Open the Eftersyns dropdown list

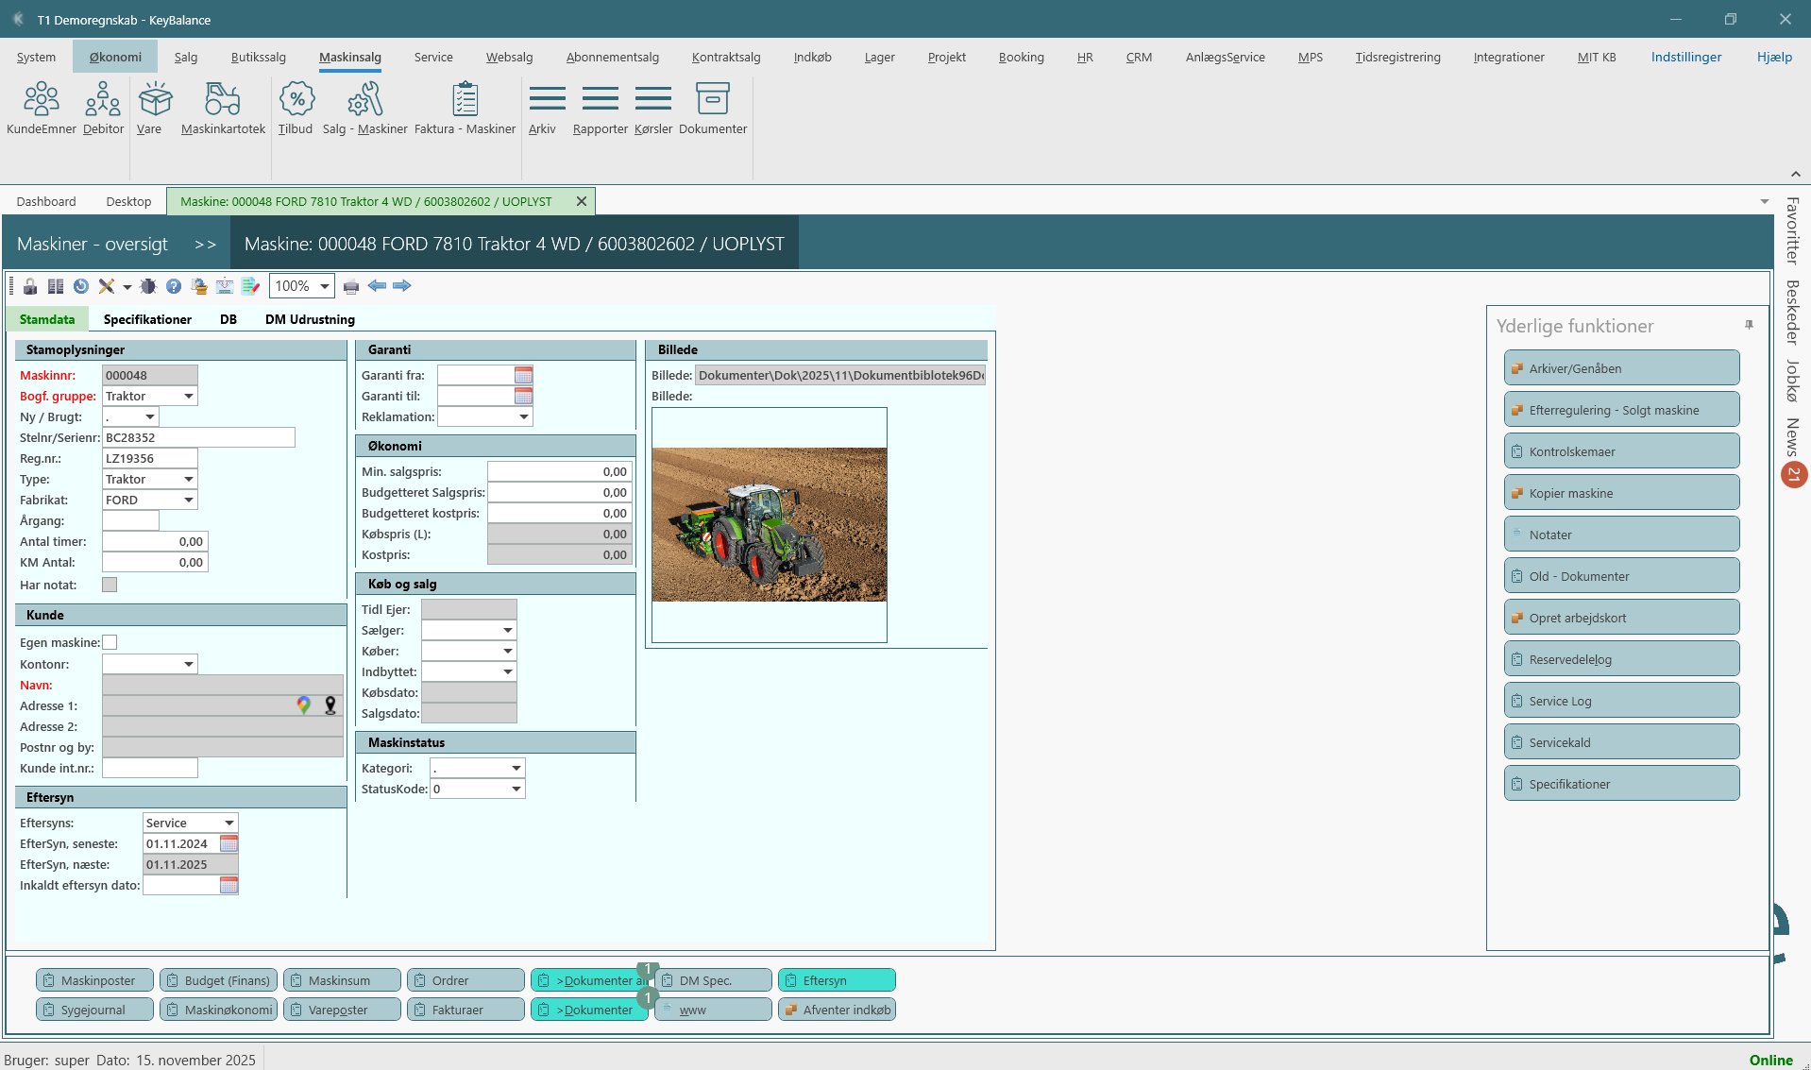click(x=229, y=824)
